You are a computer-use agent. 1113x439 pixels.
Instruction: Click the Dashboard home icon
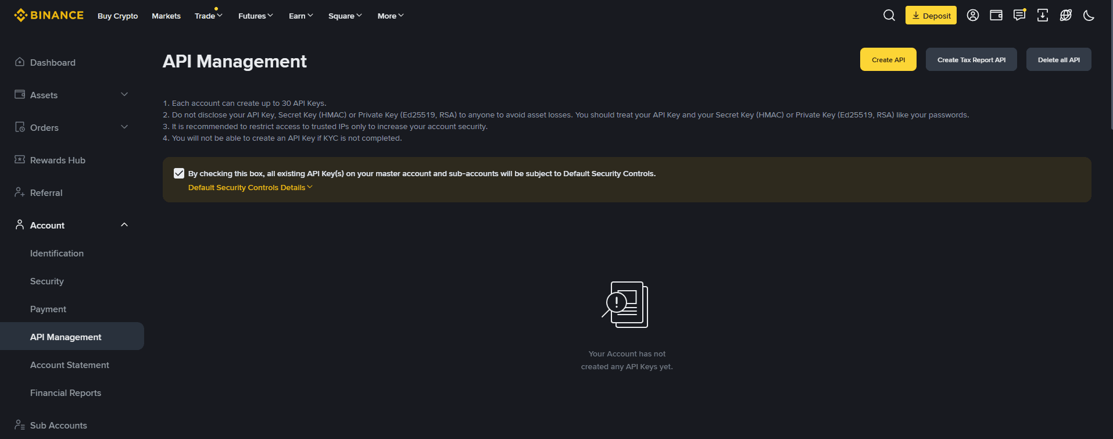[20, 62]
